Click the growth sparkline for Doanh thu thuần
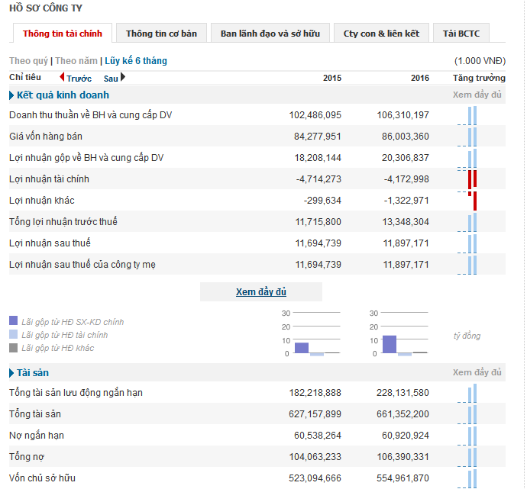Image resolution: width=527 pixels, height=489 pixels. click(x=467, y=115)
